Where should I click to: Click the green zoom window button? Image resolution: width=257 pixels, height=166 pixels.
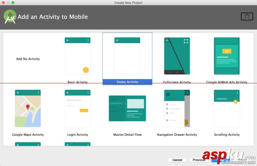tap(13, 3)
